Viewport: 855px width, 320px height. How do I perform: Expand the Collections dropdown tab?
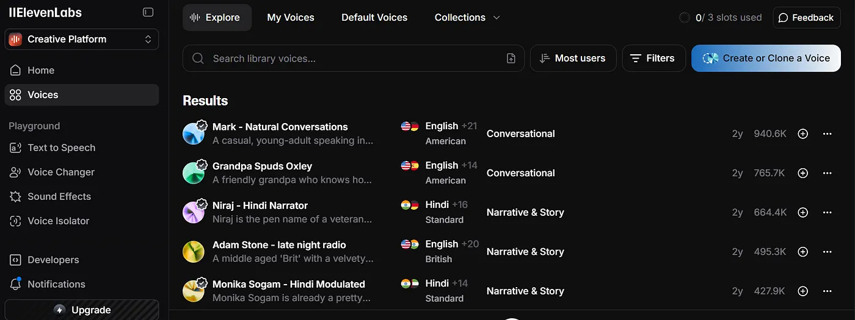(x=467, y=18)
